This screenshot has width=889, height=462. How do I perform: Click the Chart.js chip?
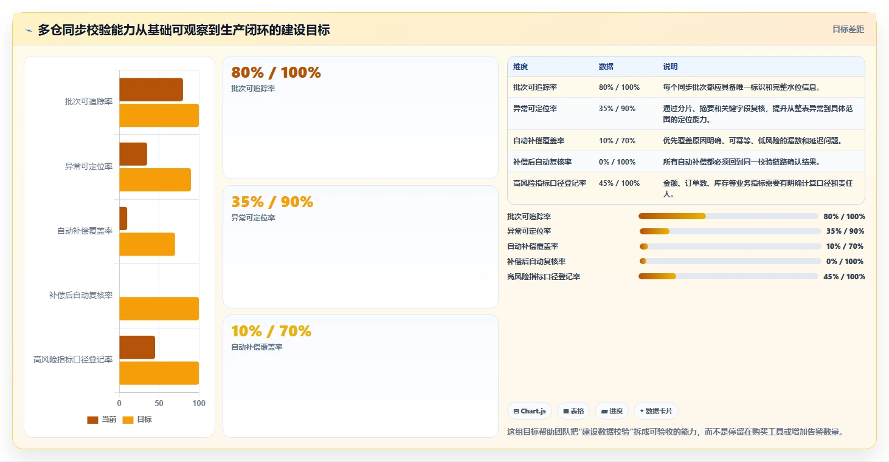pyautogui.click(x=530, y=411)
